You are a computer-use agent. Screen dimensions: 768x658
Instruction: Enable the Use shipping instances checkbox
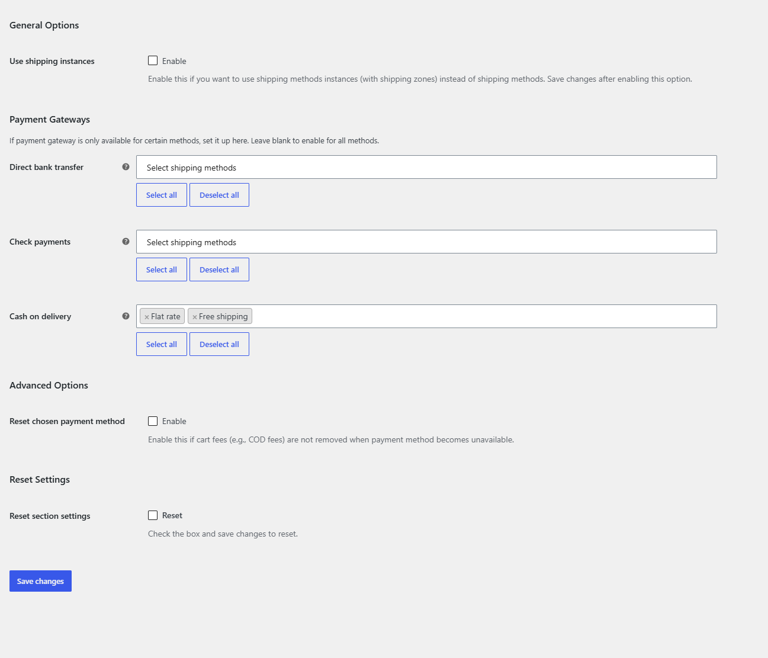coord(153,60)
